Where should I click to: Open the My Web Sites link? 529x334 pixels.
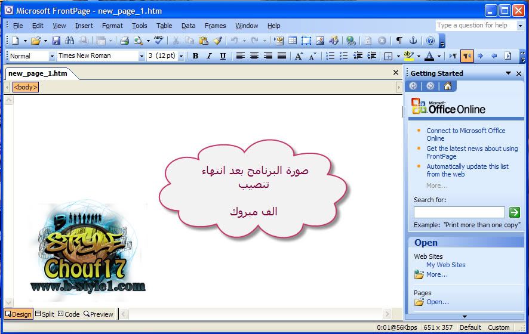pos(445,265)
